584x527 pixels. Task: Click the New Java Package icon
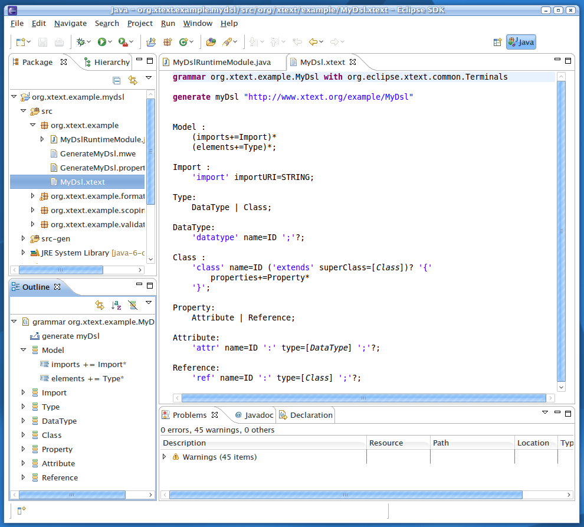pos(168,42)
